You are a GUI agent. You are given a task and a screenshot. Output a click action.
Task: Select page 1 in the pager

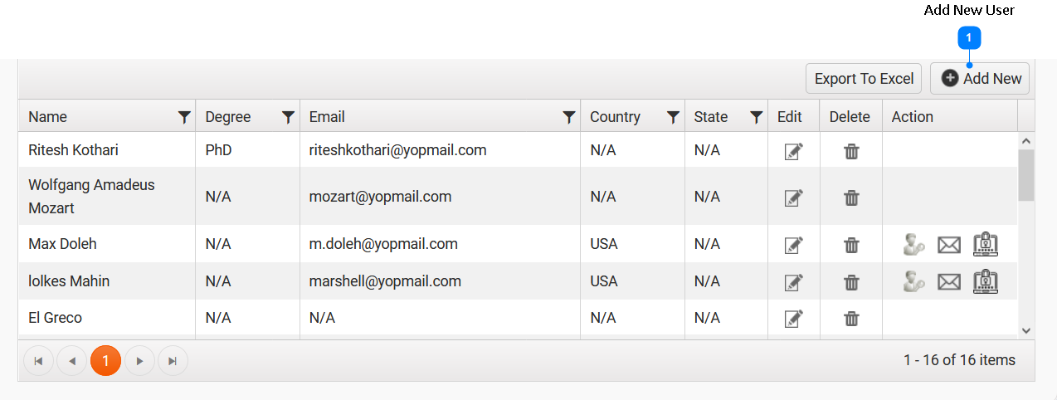(x=105, y=361)
